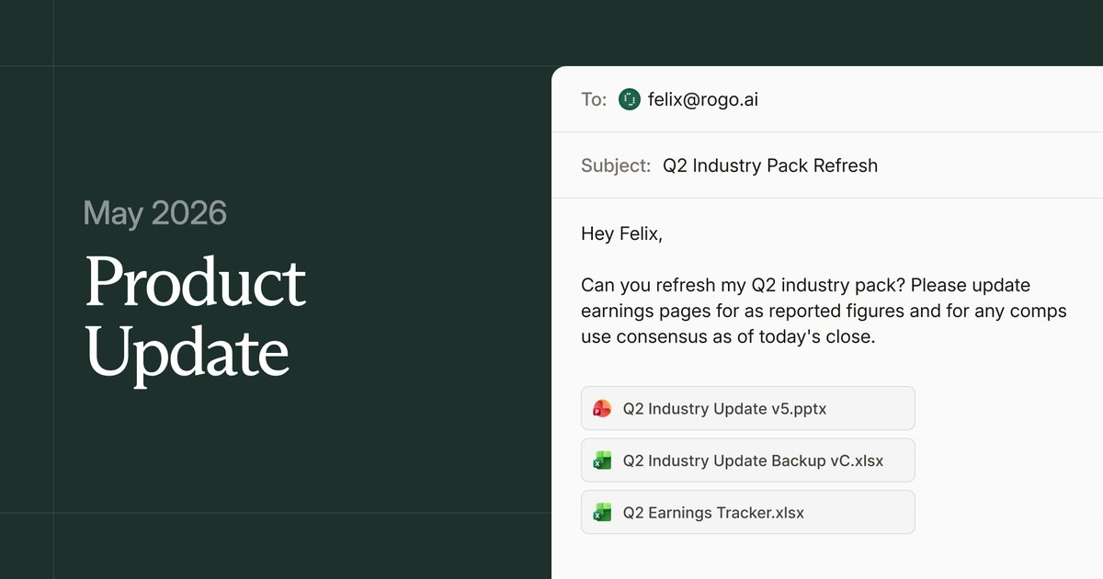Open Q2 Industry Update Backup vC.xlsx attachment
The height and width of the screenshot is (579, 1103).
748,460
